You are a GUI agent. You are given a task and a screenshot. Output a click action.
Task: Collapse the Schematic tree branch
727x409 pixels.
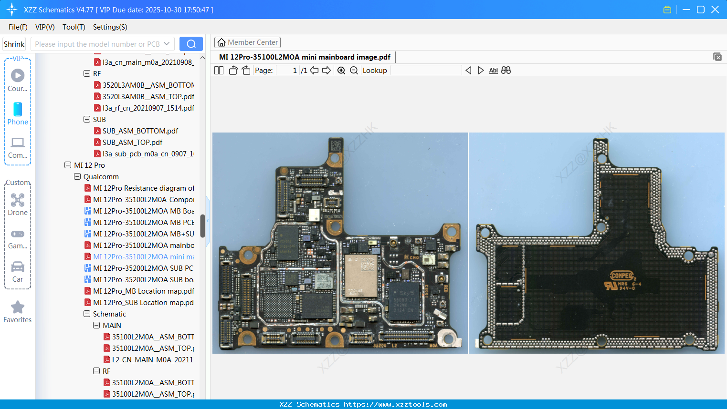pos(87,314)
